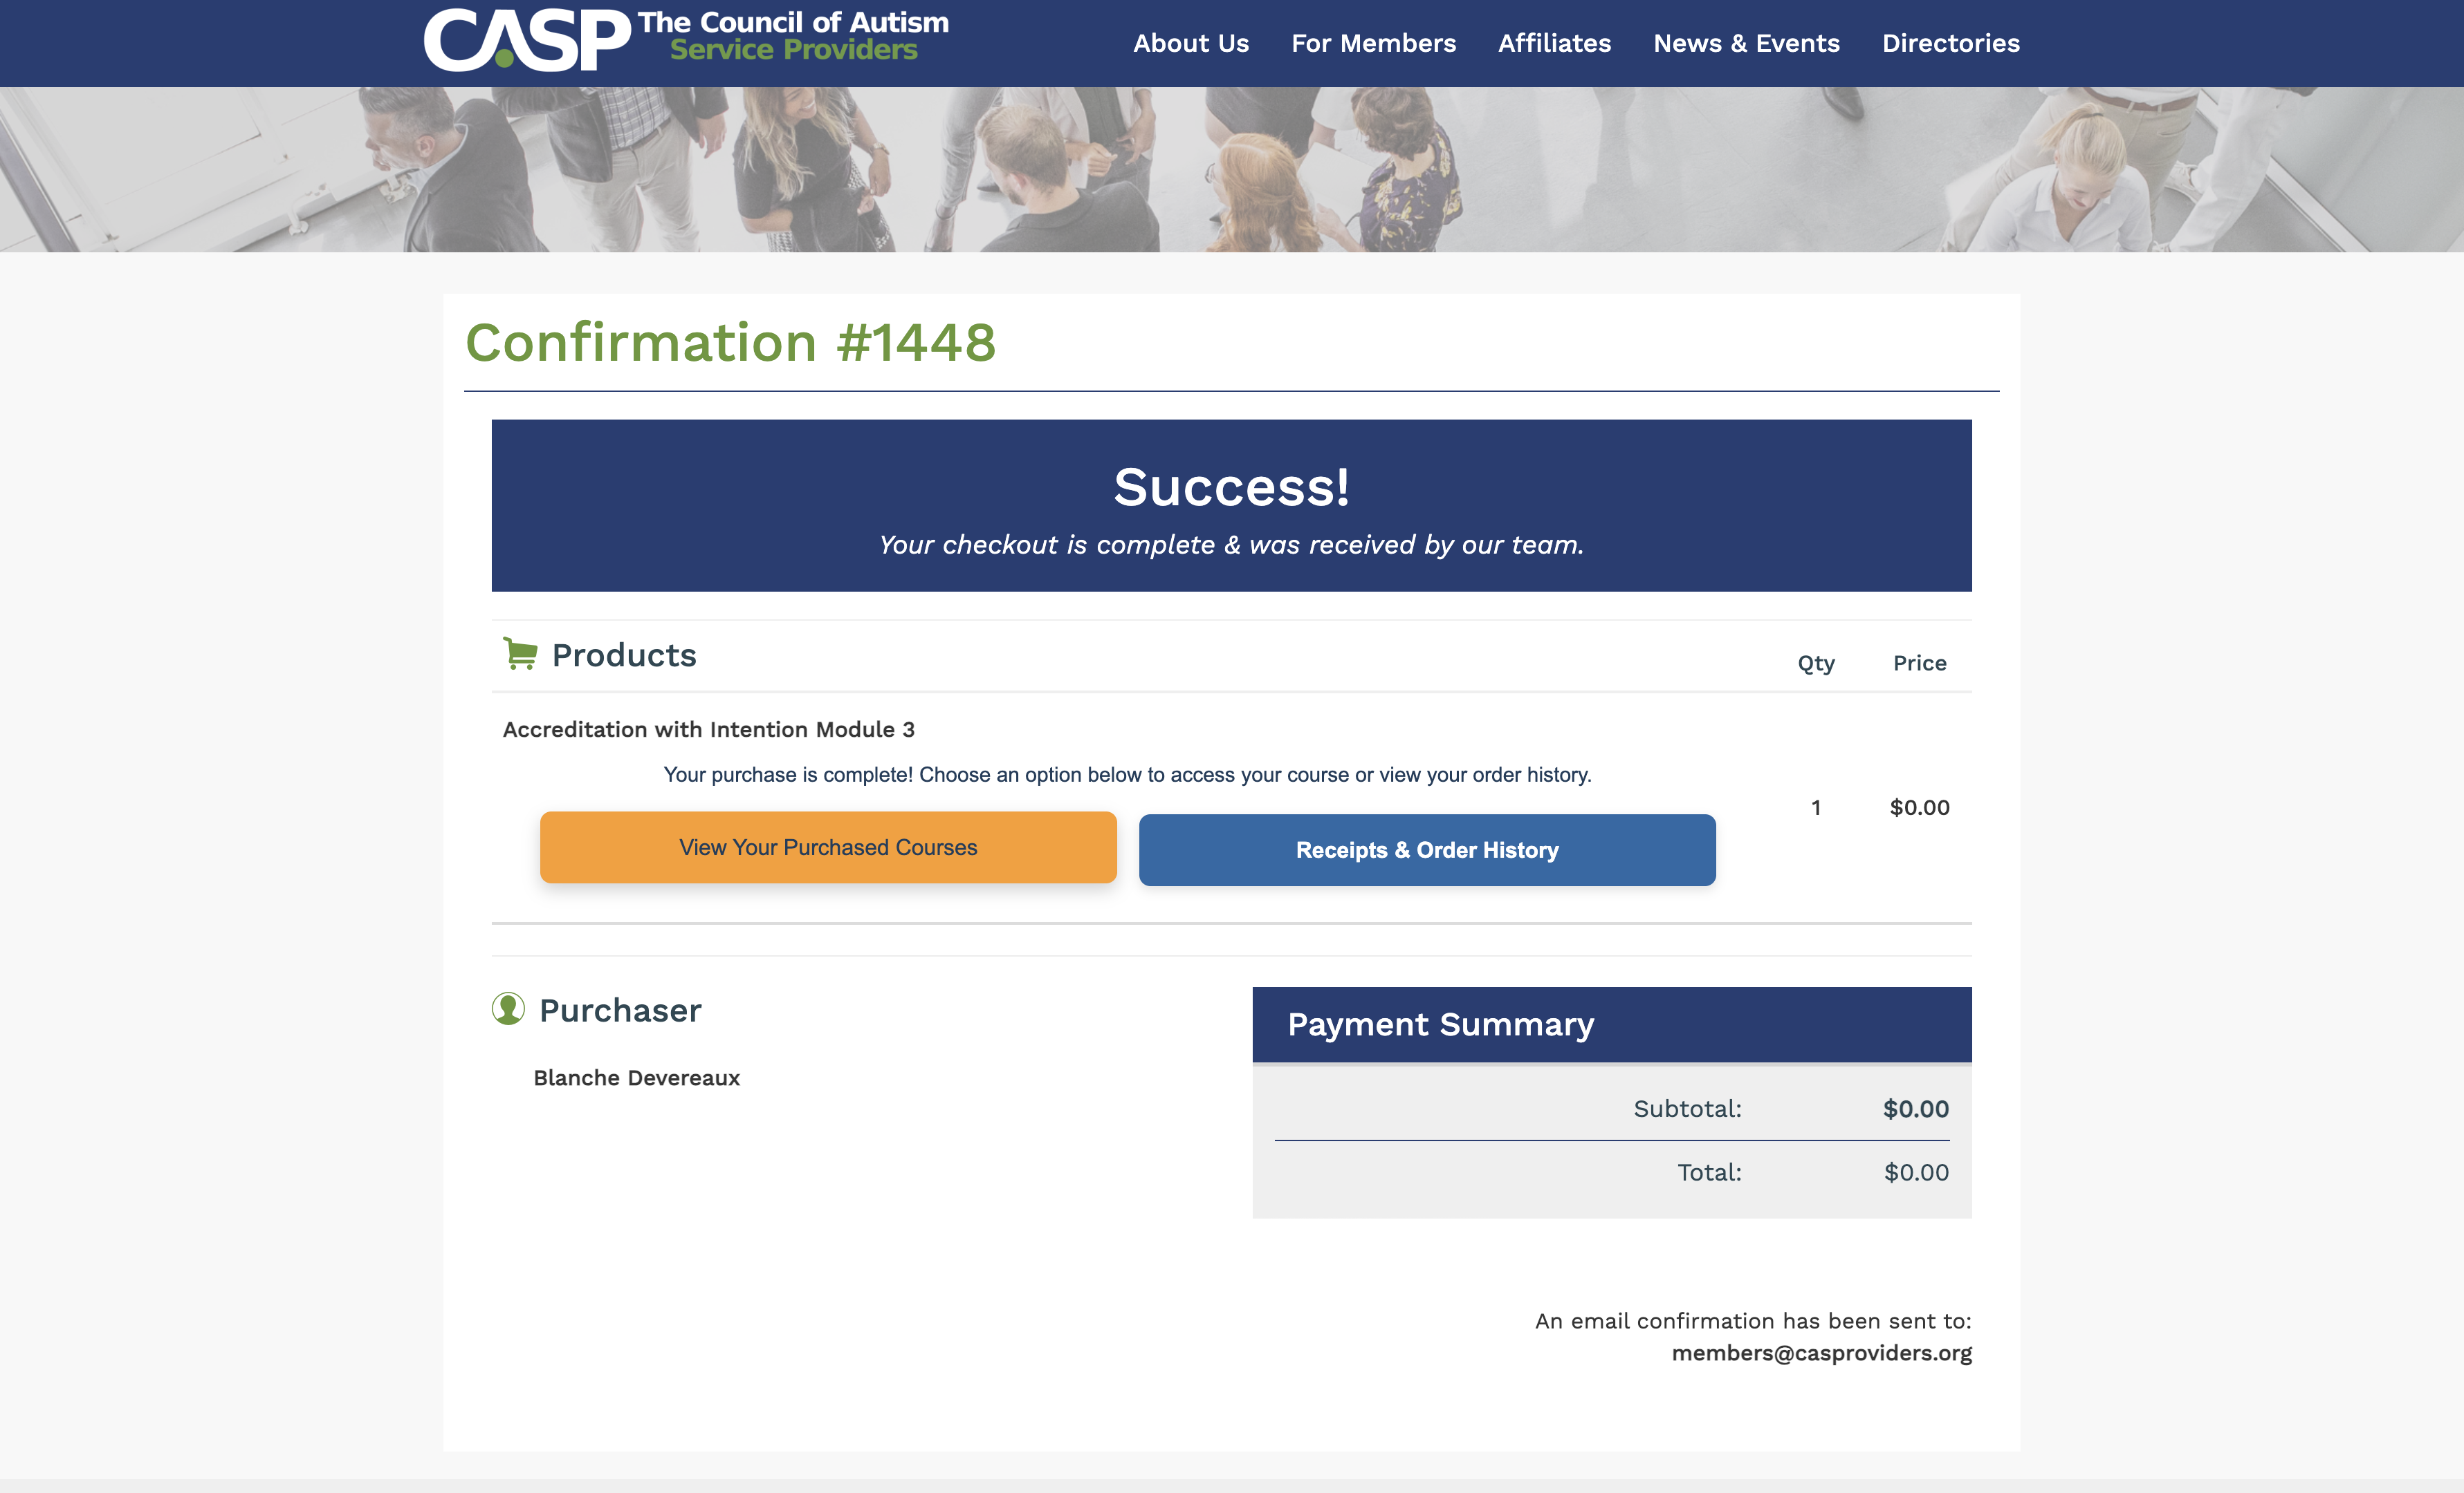Image resolution: width=2464 pixels, height=1493 pixels.
Task: Open Receipts & Order History
Action: tap(1427, 849)
